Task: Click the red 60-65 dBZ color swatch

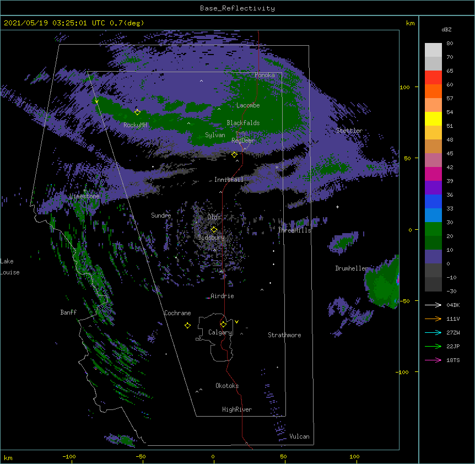Action: [x=433, y=78]
